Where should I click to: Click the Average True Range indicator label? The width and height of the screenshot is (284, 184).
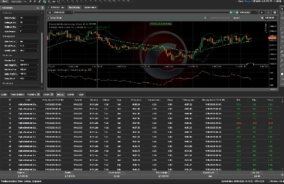(68, 70)
